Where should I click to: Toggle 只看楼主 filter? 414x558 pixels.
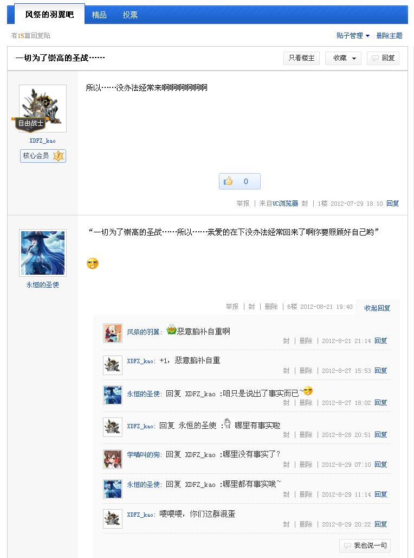301,58
